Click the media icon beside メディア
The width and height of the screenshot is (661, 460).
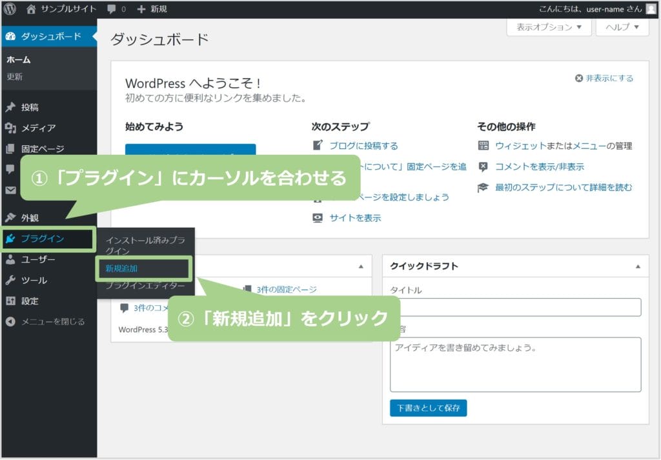point(10,128)
